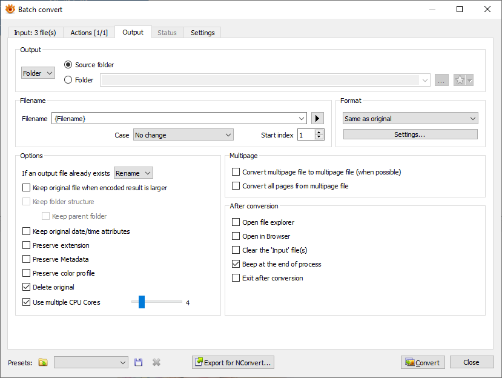Screen dimensions: 502x378
Task: Switch to the Actions [1/1] tab
Action: pos(89,33)
